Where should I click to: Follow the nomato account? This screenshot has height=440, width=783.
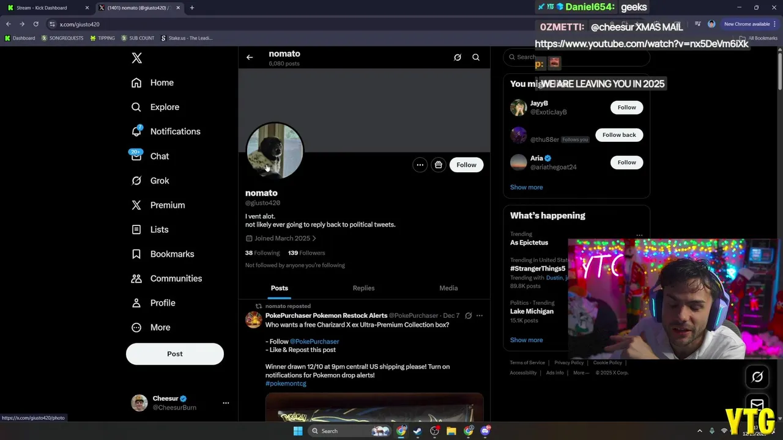tap(466, 164)
